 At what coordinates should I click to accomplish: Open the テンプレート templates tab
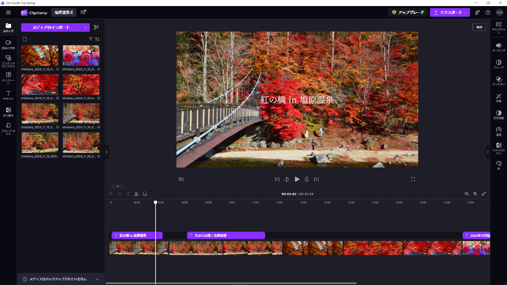pos(9,78)
